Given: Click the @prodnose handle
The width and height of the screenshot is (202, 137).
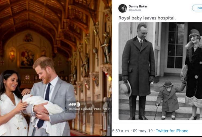Looking at the screenshot, I should [135, 10].
